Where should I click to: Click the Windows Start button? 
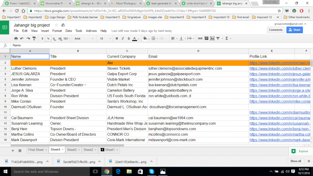(x=5, y=171)
